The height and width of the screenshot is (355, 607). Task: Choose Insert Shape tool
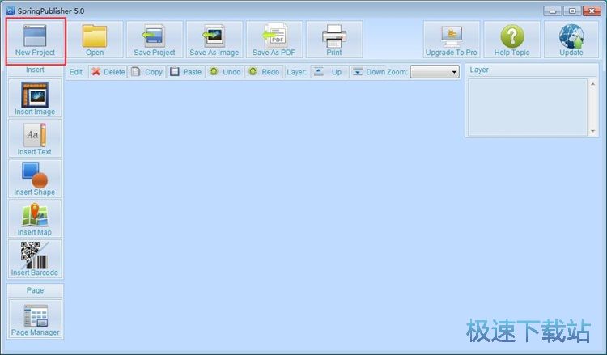pos(35,178)
